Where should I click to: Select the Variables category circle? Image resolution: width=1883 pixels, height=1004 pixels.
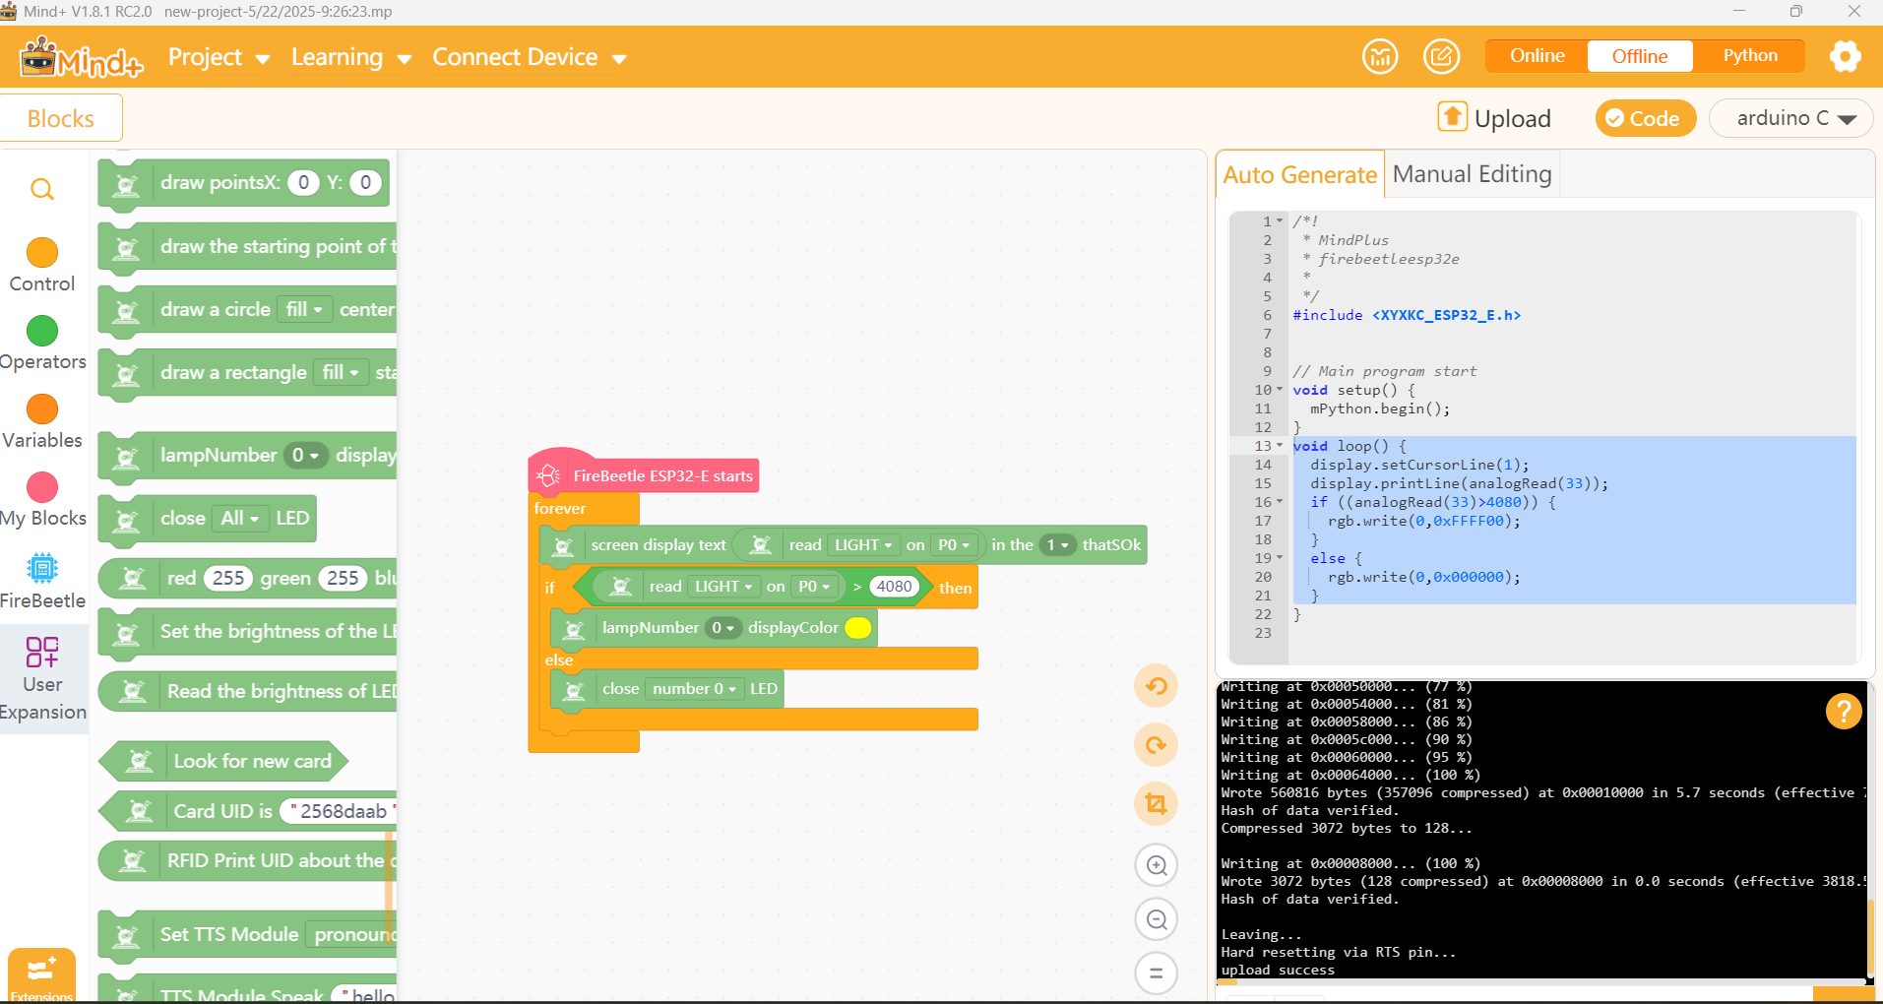coord(42,408)
